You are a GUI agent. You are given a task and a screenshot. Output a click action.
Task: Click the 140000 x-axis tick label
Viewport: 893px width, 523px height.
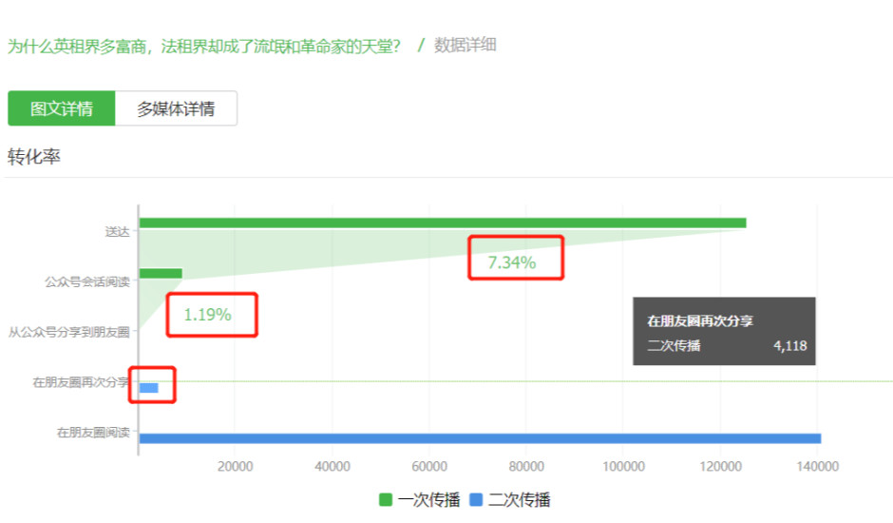coord(817,467)
